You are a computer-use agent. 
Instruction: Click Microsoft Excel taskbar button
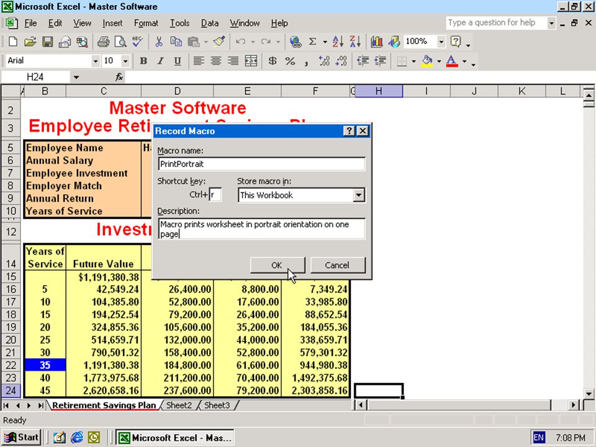click(175, 438)
